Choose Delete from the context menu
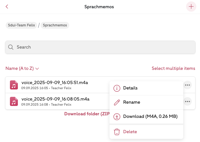Viewport: 200px width, 142px height. pos(130,132)
